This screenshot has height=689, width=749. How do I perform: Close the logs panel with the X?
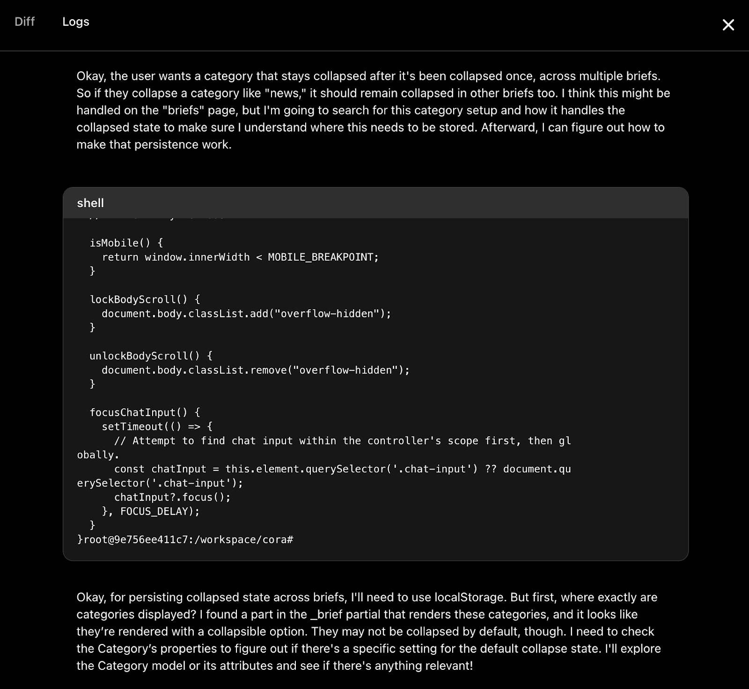tap(728, 25)
